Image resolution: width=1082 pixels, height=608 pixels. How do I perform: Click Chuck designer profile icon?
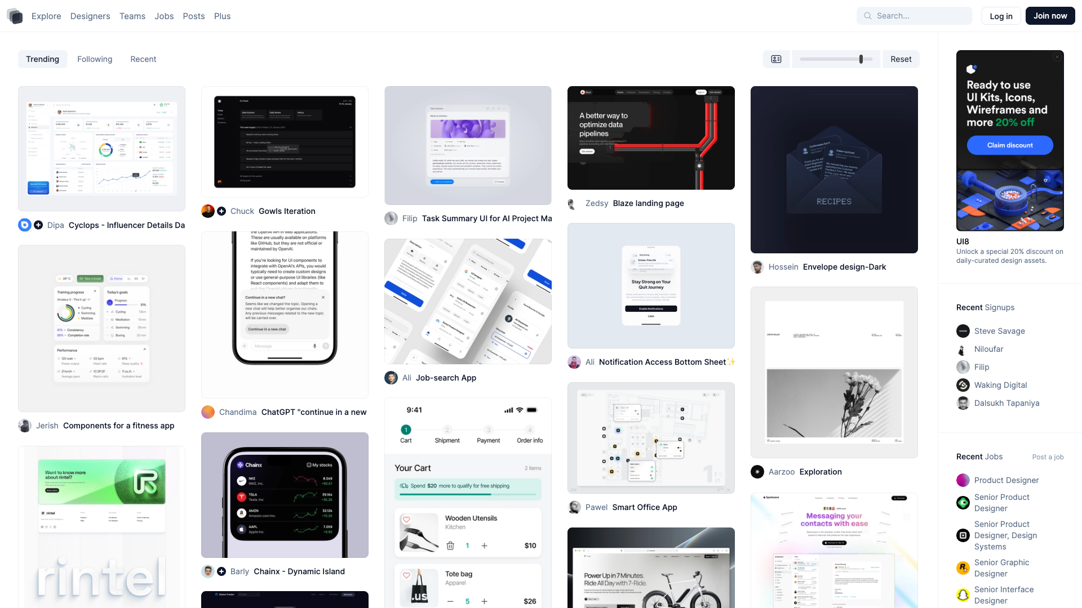point(210,211)
